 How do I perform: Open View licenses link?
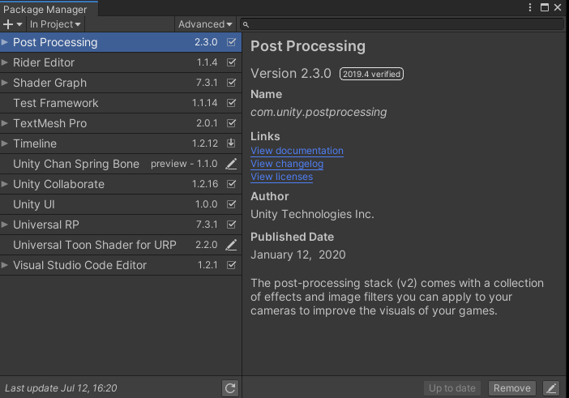(x=281, y=177)
